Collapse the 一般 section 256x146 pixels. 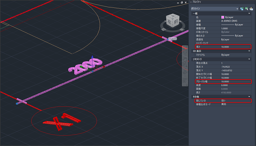pos(249,14)
